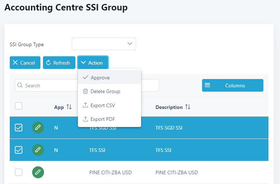Click the trash icon beside Delete Group

point(86,91)
